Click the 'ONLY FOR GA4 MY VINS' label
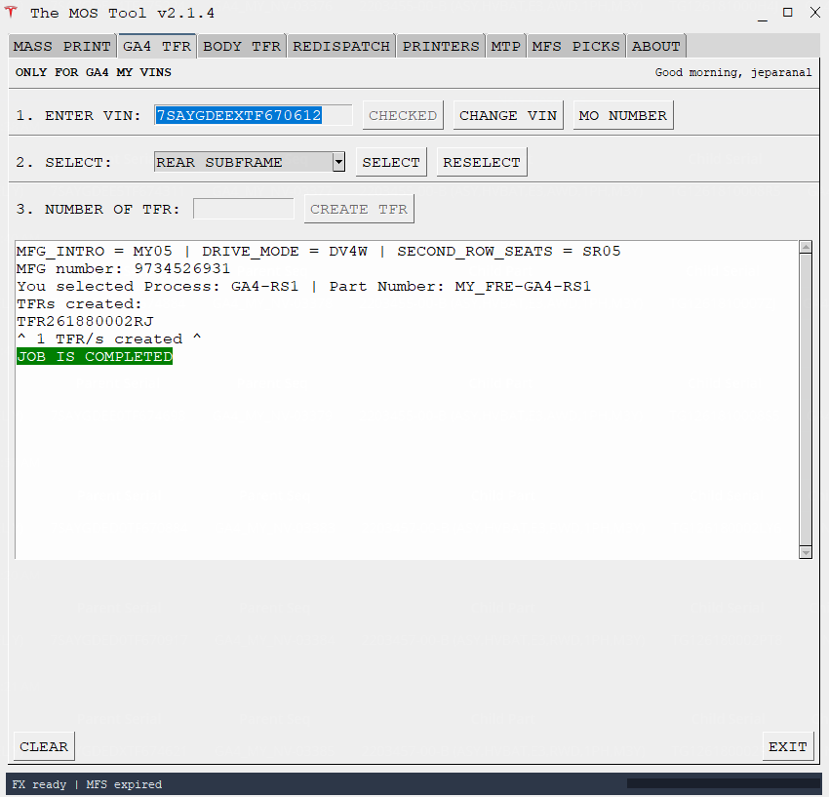This screenshot has height=797, width=829. [94, 72]
